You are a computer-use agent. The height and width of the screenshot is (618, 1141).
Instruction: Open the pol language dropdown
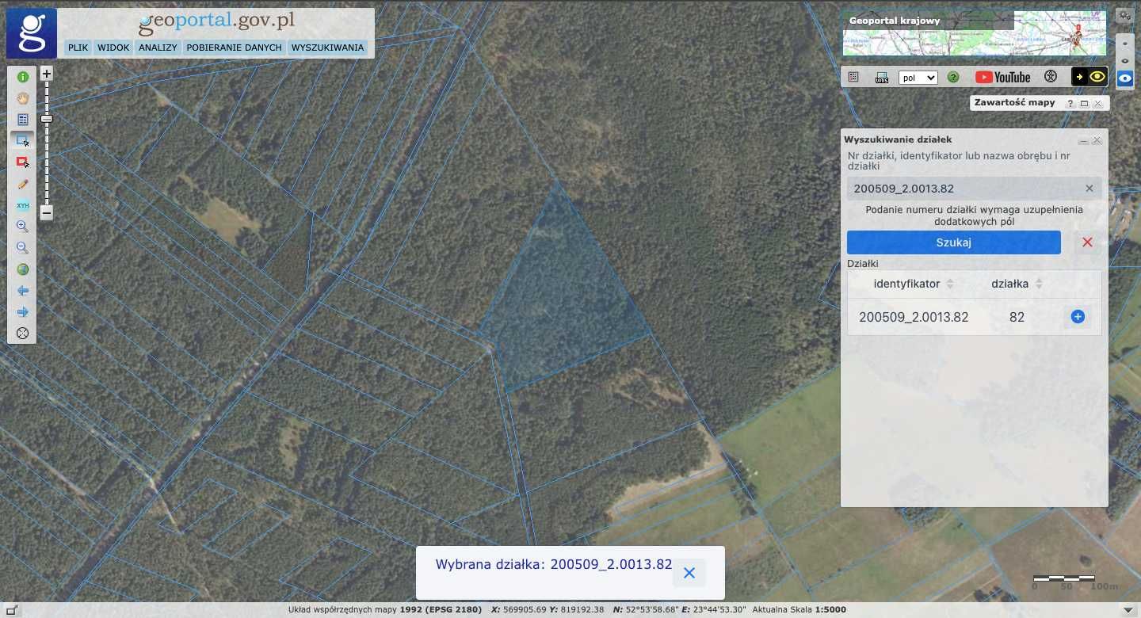coord(918,78)
